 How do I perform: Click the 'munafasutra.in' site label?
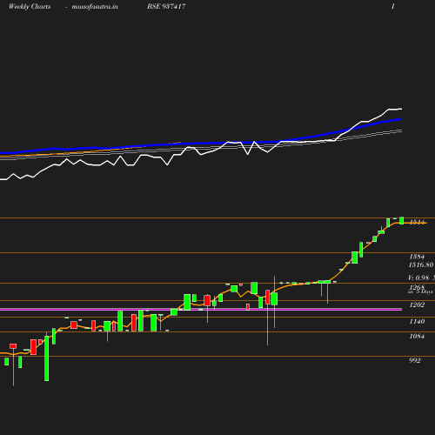pos(95,6)
